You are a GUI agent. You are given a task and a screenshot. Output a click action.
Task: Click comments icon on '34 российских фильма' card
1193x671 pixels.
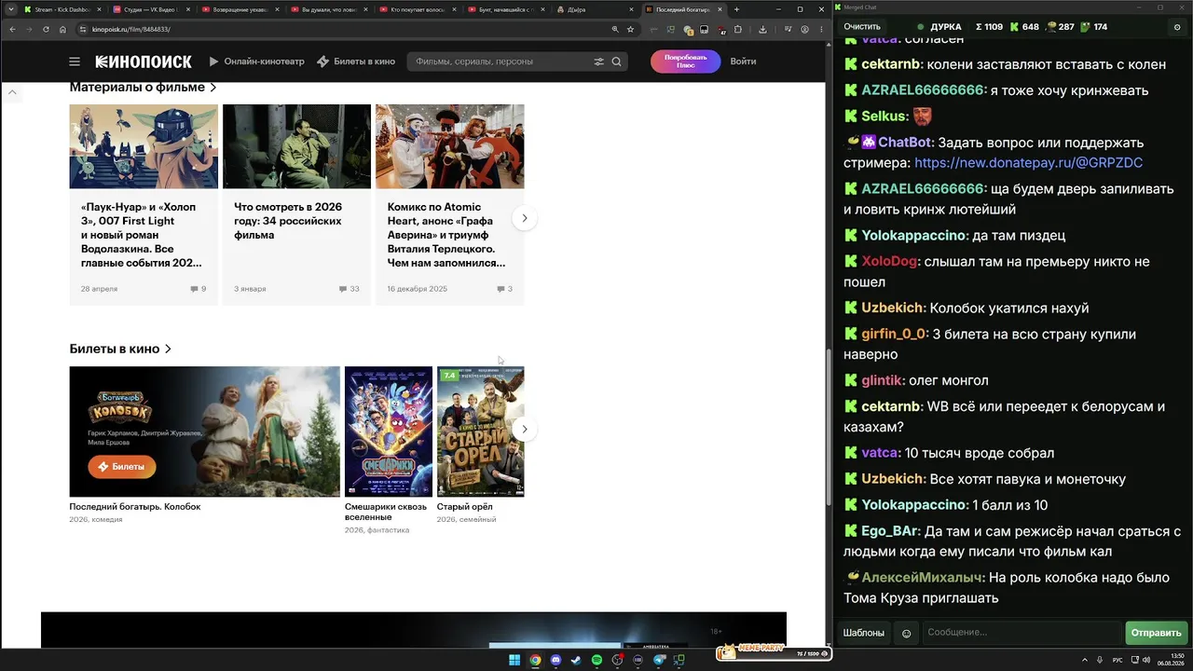point(343,289)
